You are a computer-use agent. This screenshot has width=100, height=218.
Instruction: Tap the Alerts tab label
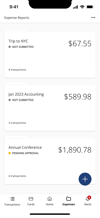(x=88, y=204)
